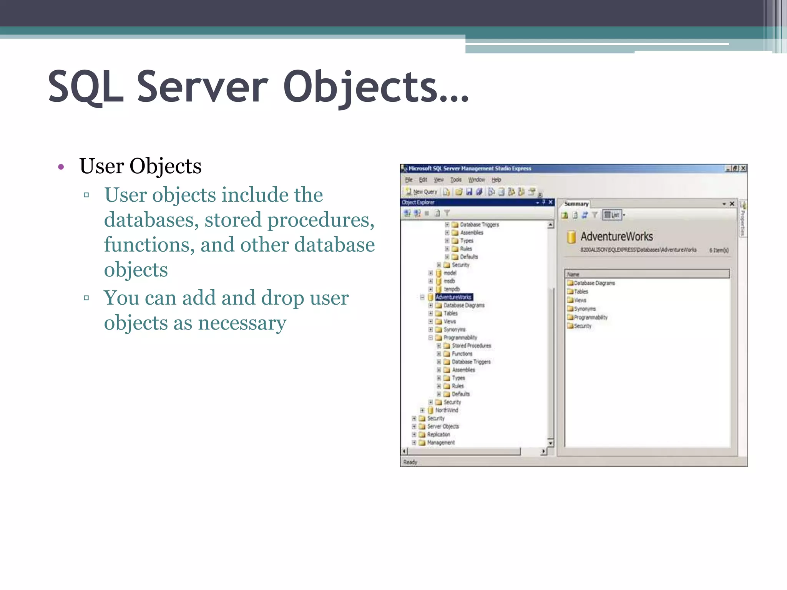787x590 pixels.
Task: Click the New Query toolbar button
Action: pyautogui.click(x=421, y=192)
